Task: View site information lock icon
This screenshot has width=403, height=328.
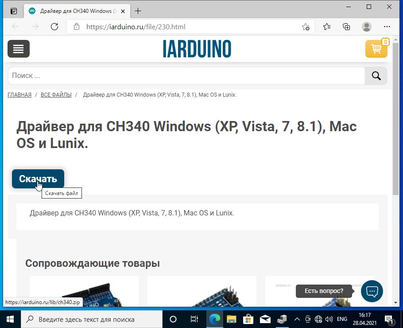Action: point(77,27)
